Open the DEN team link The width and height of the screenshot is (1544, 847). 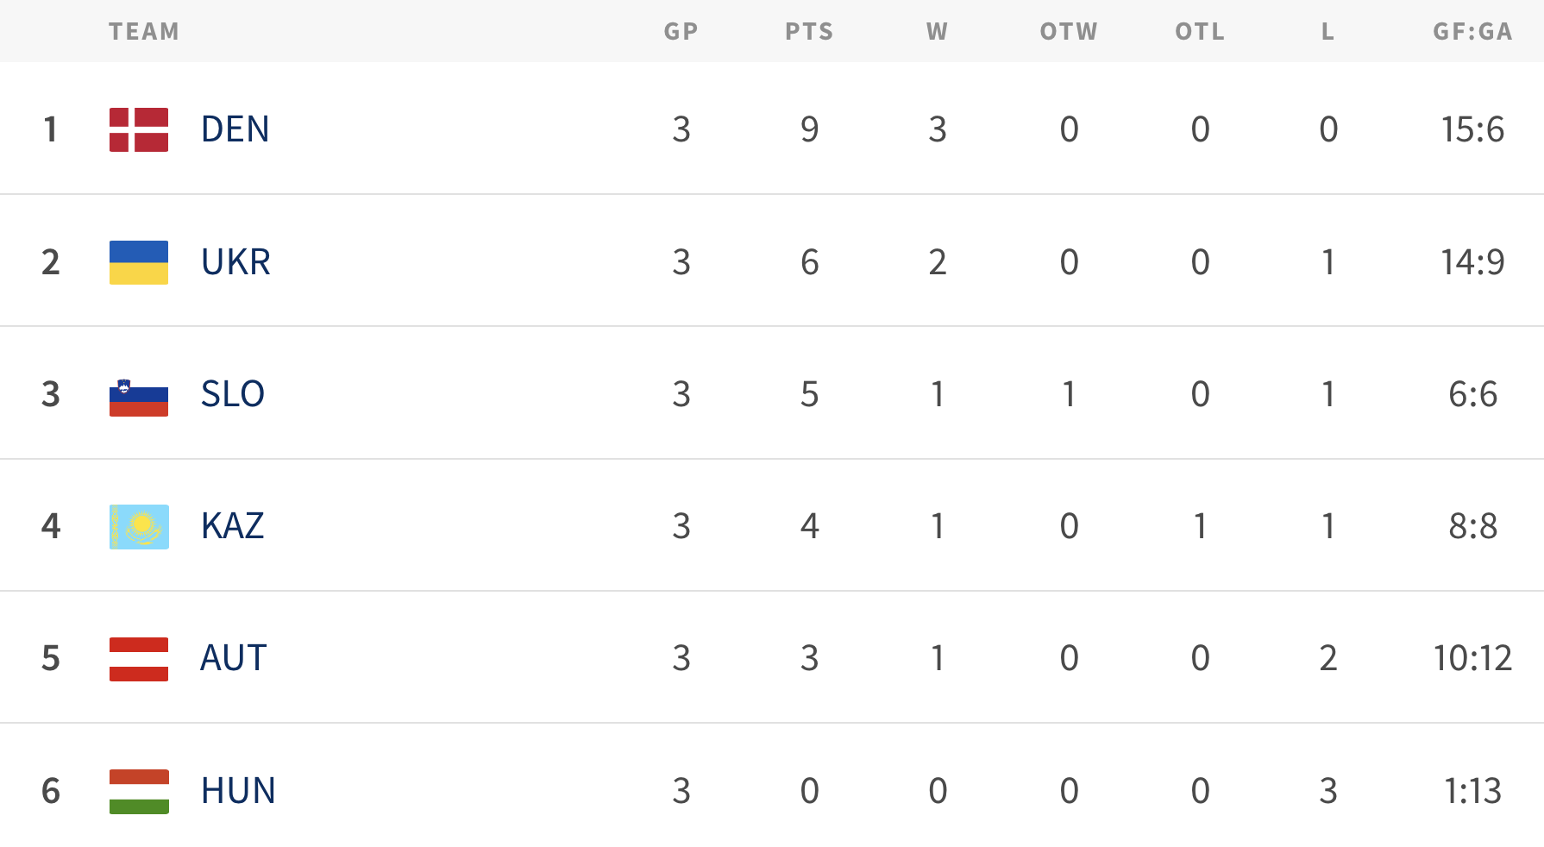click(x=235, y=129)
